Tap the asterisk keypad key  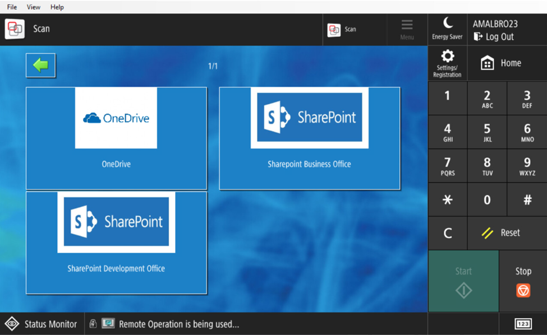click(x=448, y=200)
